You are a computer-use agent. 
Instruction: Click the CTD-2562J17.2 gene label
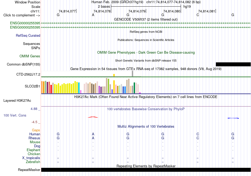[28, 74]
